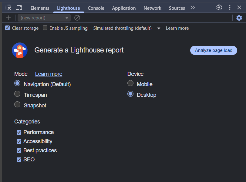Open the (new report) dropdown
The width and height of the screenshot is (246, 182).
click(44, 18)
